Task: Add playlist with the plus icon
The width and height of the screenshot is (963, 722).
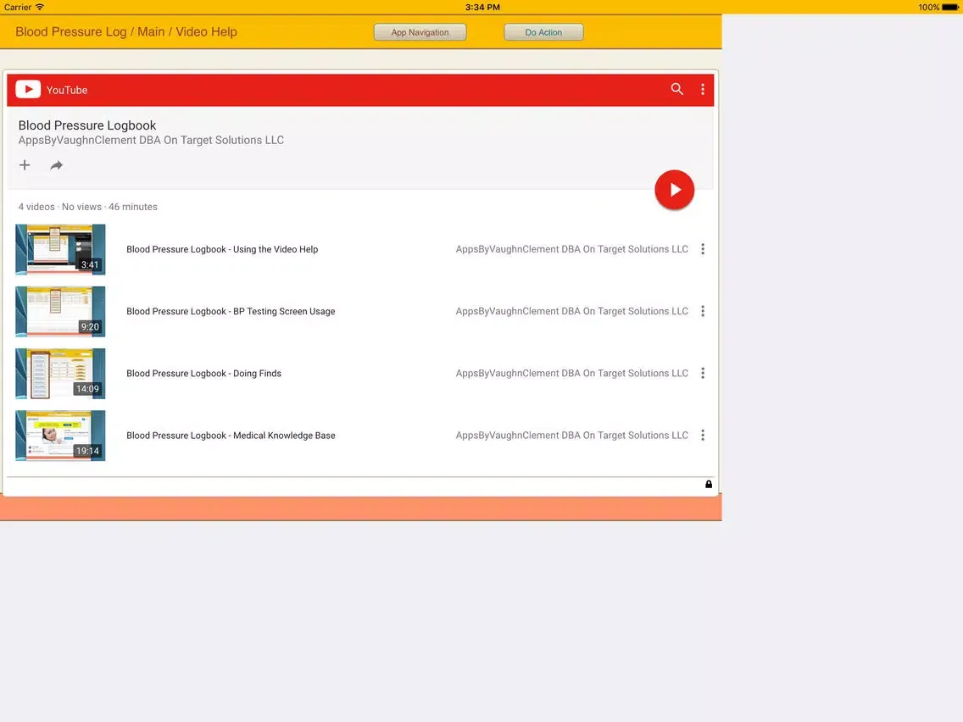Action: pyautogui.click(x=25, y=165)
